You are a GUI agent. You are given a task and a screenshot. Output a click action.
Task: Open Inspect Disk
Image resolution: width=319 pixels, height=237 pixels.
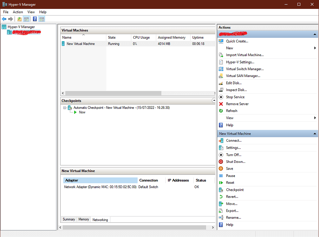point(236,90)
